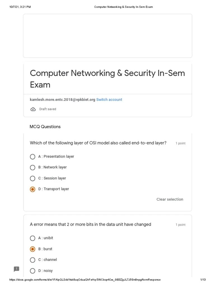Select option A: Presentation layer
This screenshot has height=287, width=215.
click(x=32, y=157)
